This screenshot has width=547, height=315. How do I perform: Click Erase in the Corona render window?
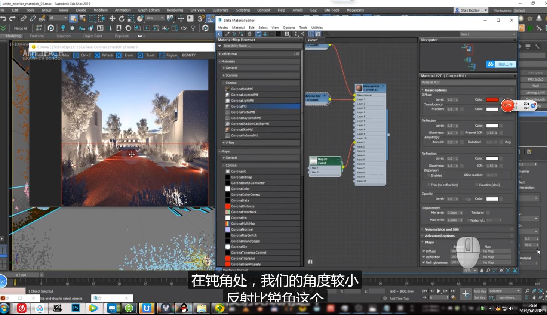pos(125,55)
